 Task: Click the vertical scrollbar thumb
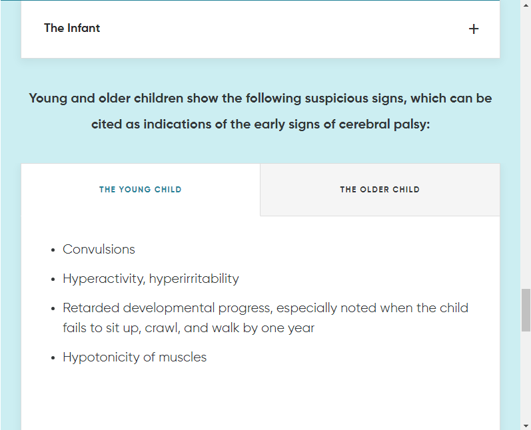pos(526,310)
